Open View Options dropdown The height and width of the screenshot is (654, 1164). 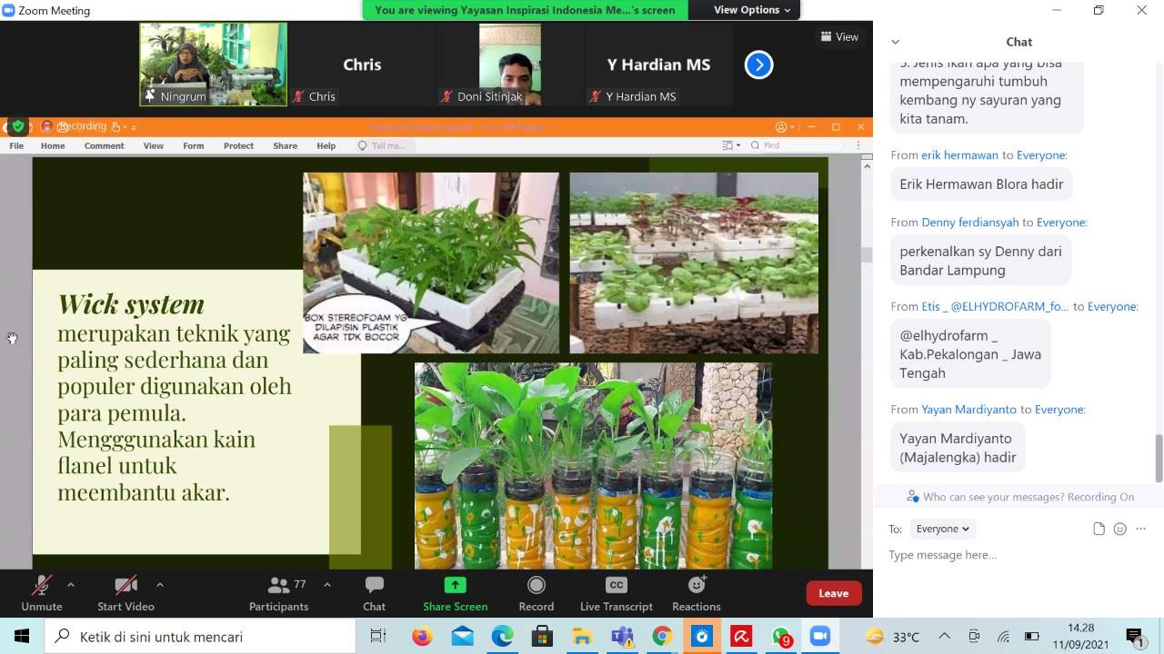752,10
